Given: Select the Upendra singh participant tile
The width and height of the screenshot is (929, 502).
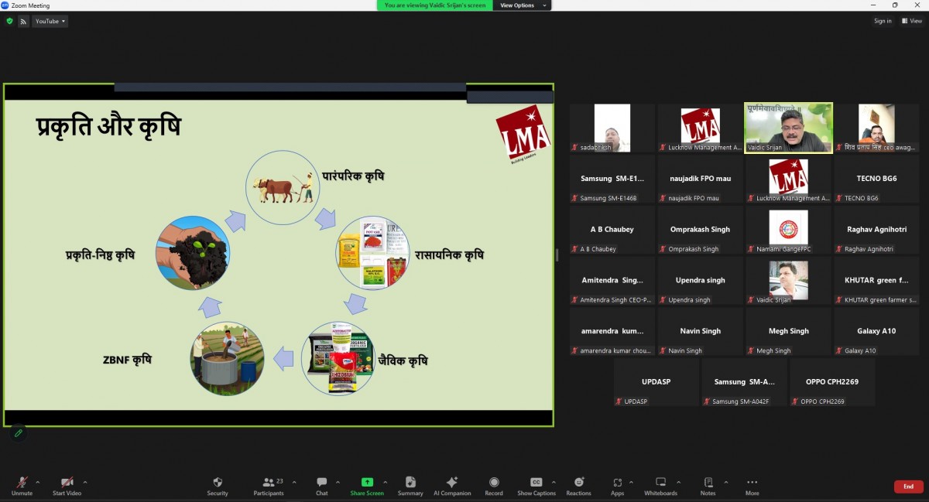Looking at the screenshot, I should pyautogui.click(x=701, y=280).
